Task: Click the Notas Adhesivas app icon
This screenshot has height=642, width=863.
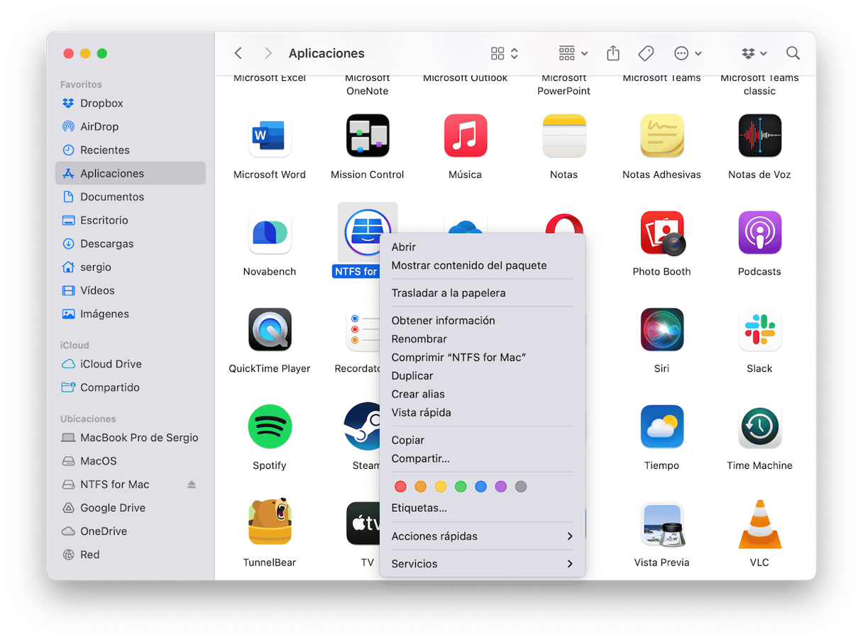Action: [x=661, y=135]
